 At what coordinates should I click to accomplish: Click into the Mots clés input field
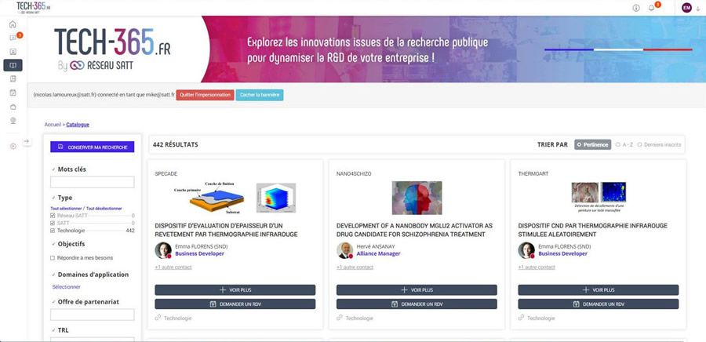coord(93,182)
